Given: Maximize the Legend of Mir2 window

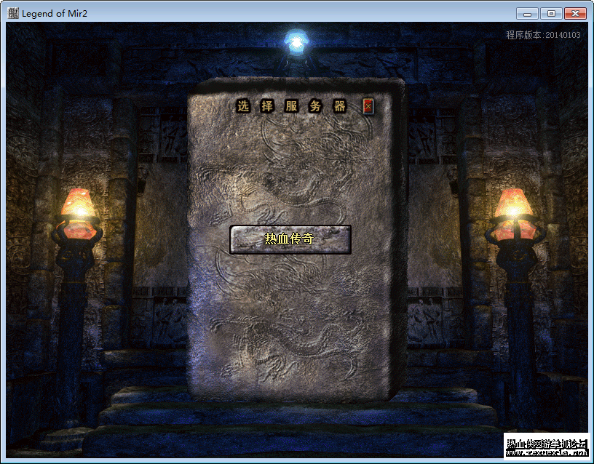Looking at the screenshot, I should pos(551,14).
